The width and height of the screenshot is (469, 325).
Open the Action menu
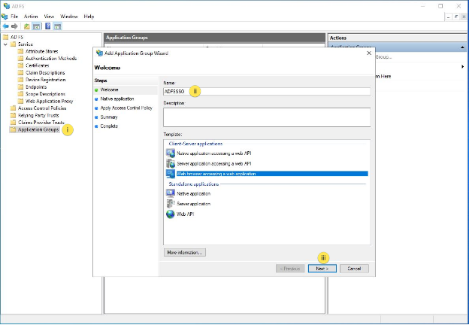[x=31, y=16]
